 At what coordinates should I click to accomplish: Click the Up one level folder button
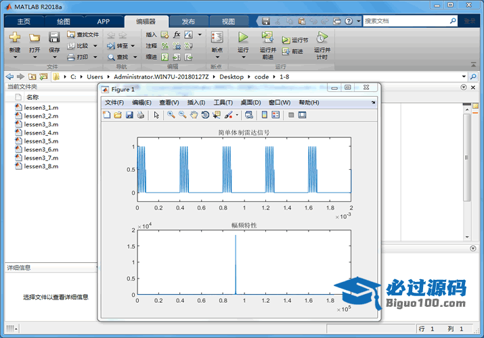pyautogui.click(x=32, y=76)
